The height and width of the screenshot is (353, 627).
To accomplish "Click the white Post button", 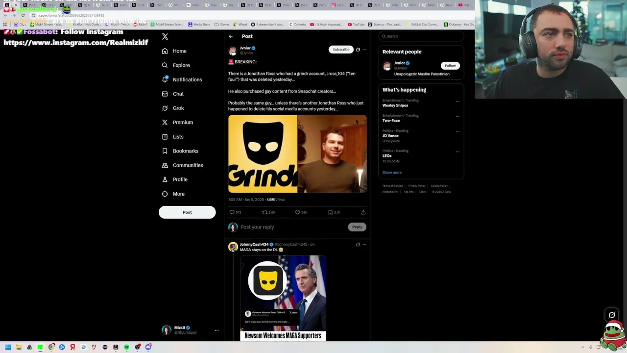I will 187,212.
